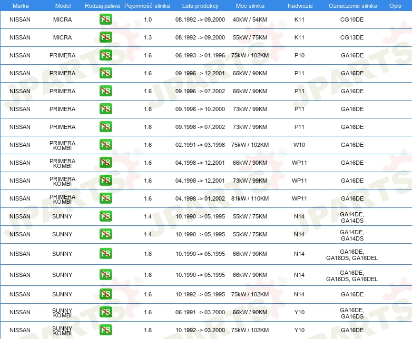Click the 40kW / 54KM power cell
Screen dimensions: 412x339
click(x=250, y=19)
